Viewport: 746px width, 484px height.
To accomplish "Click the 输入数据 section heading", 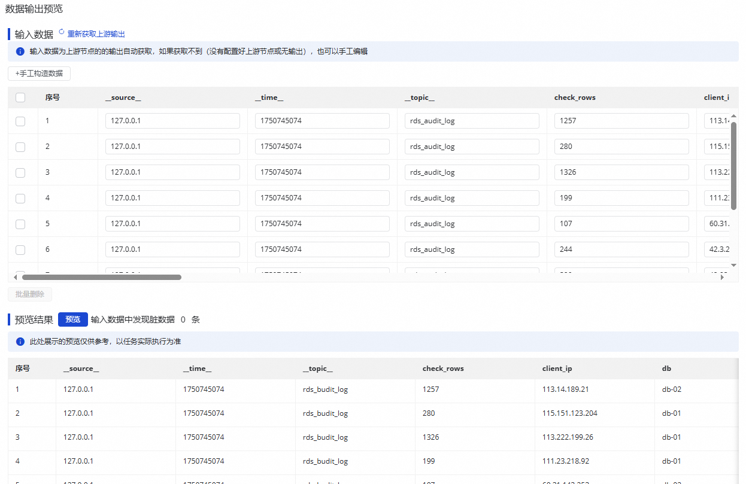I will tap(34, 34).
